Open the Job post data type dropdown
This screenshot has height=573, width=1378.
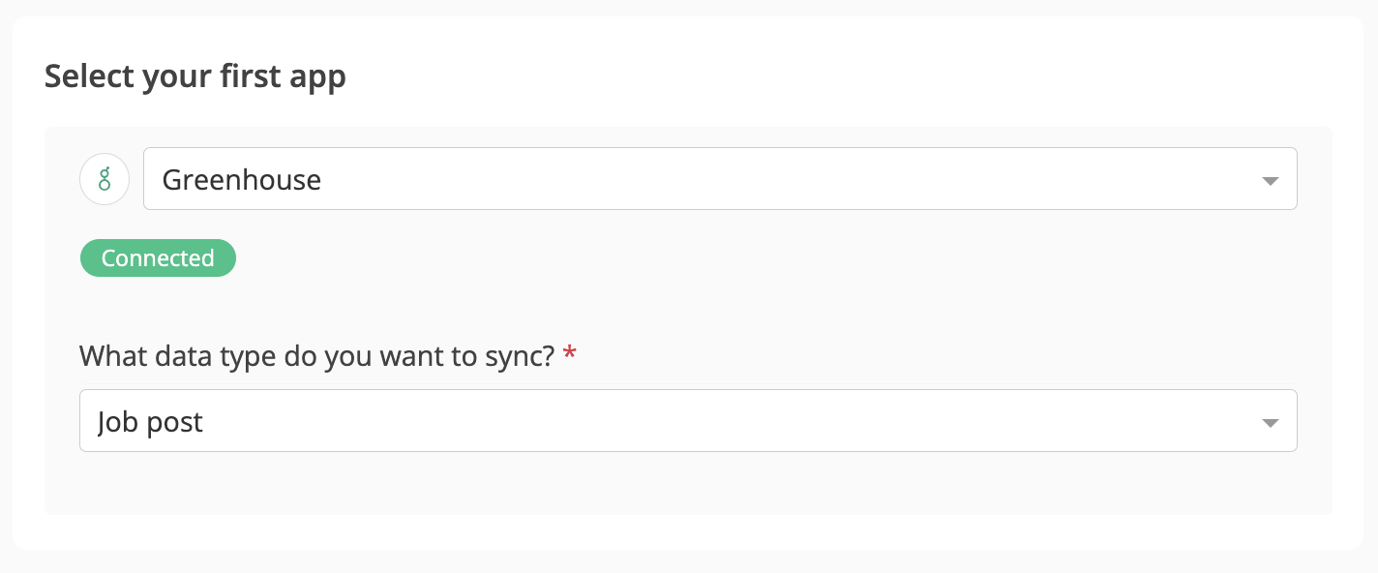click(x=688, y=421)
